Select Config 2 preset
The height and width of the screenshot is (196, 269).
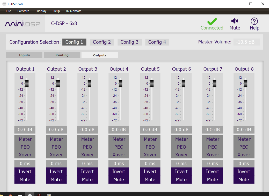(102, 42)
